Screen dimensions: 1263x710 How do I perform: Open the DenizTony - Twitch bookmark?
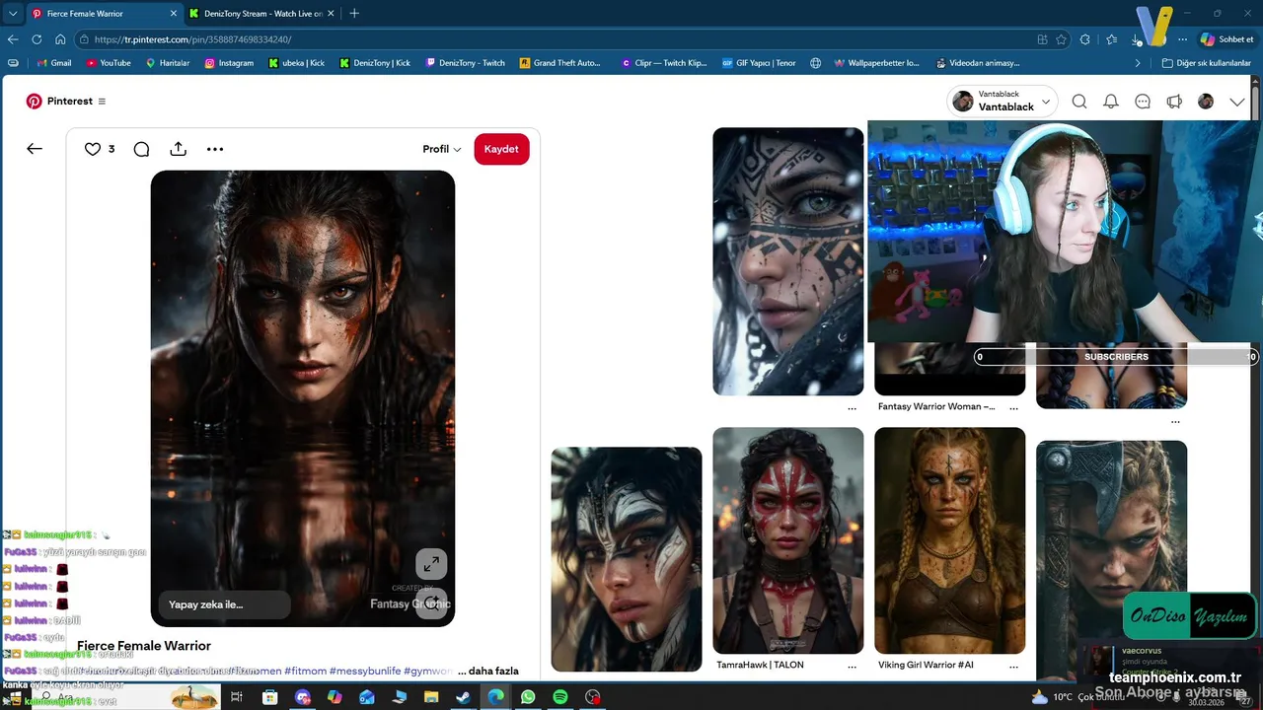465,63
